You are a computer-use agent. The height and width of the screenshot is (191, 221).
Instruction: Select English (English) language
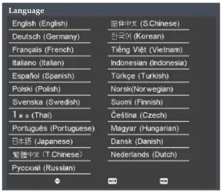pos(40,24)
